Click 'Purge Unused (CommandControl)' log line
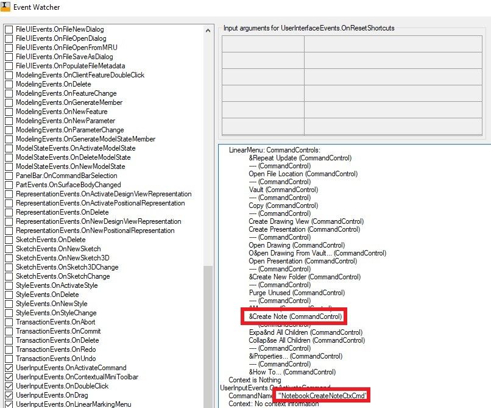This screenshot has height=408, width=491. point(297,293)
